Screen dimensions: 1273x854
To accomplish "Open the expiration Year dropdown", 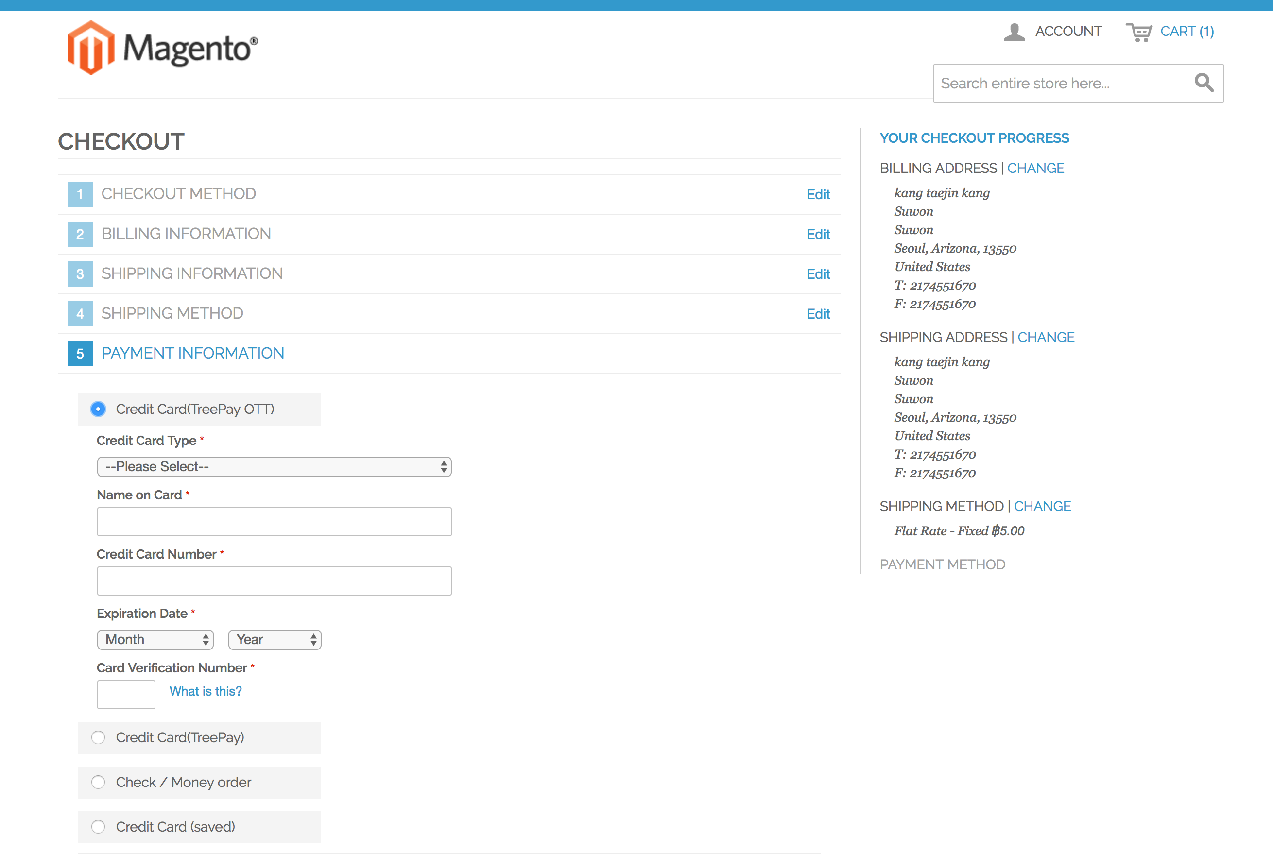I will click(275, 639).
